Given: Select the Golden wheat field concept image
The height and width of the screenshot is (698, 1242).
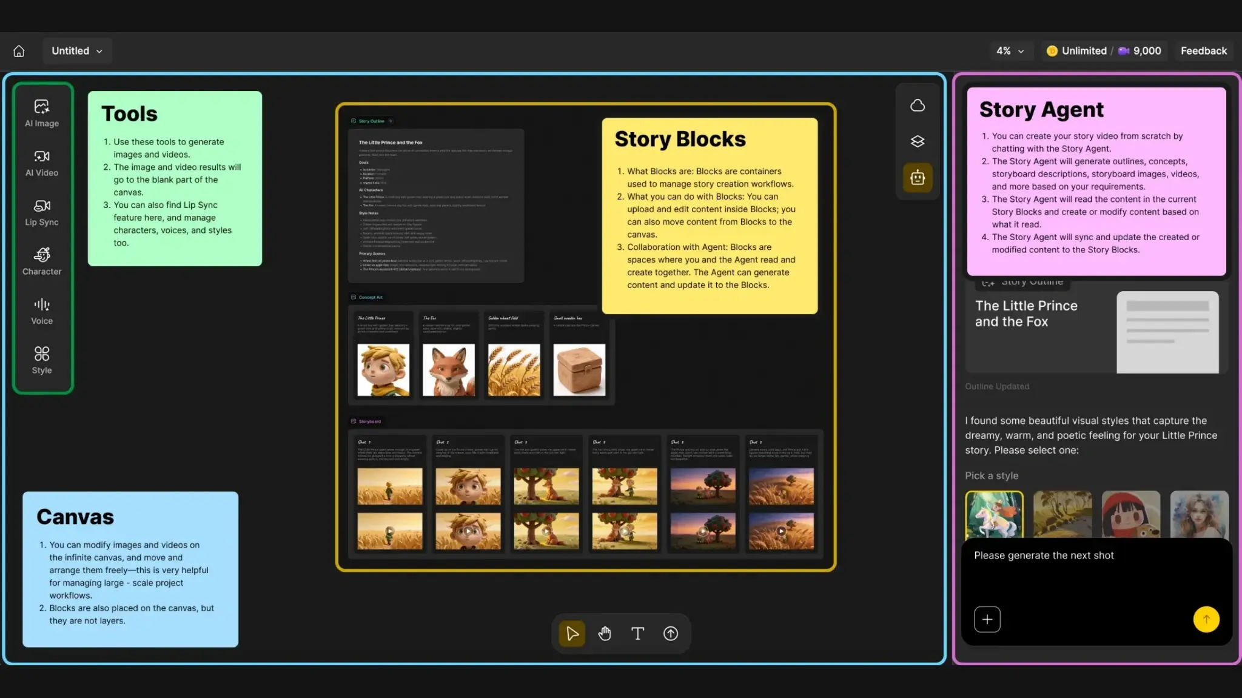Looking at the screenshot, I should pos(514,370).
